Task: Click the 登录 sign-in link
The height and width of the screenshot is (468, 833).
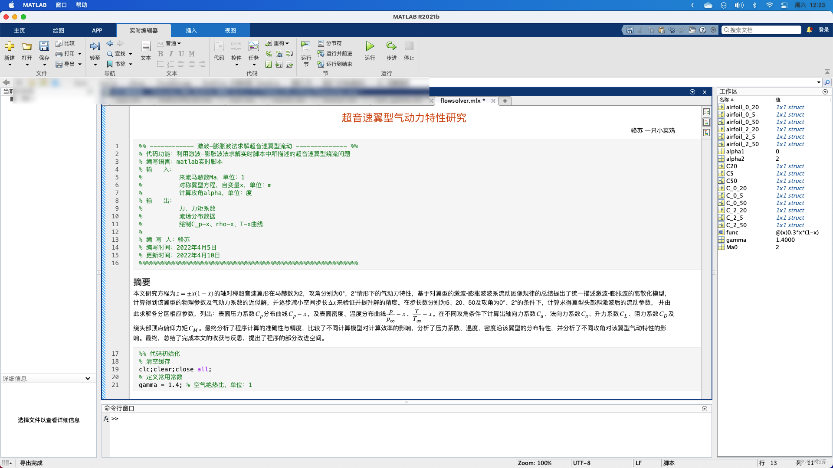Action: tap(823, 30)
